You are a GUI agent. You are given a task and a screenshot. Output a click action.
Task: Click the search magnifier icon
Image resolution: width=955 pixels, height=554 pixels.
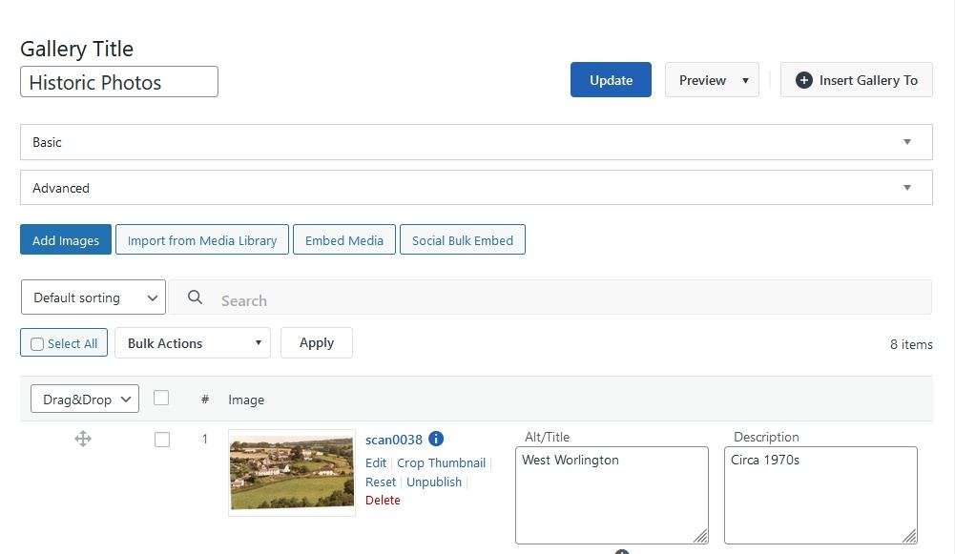coord(195,298)
